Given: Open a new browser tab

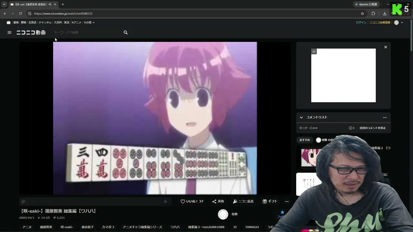Looking at the screenshot, I should click(63, 5).
